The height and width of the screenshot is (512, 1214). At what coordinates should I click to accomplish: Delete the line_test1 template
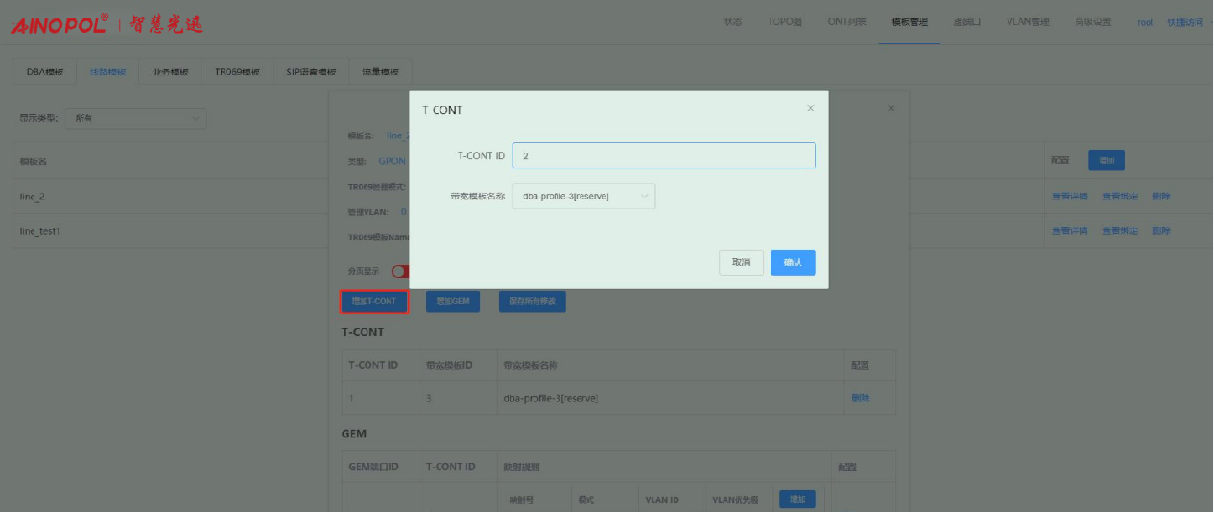point(1161,231)
